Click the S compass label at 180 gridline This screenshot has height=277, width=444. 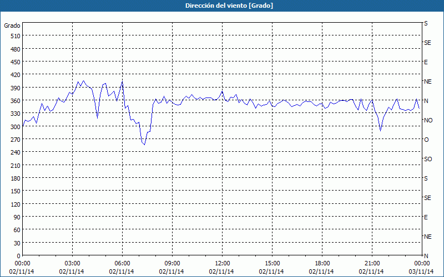point(426,178)
